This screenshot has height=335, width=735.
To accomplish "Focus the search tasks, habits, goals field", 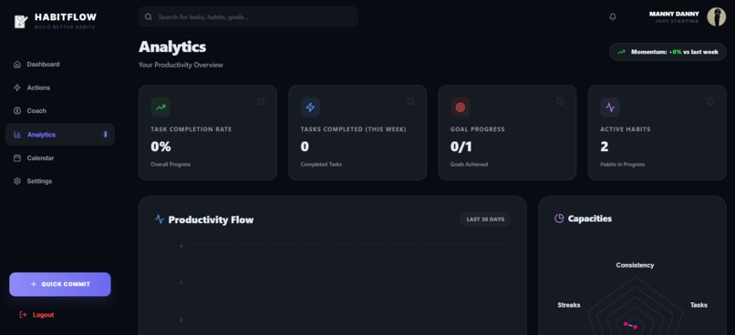I will click(248, 17).
